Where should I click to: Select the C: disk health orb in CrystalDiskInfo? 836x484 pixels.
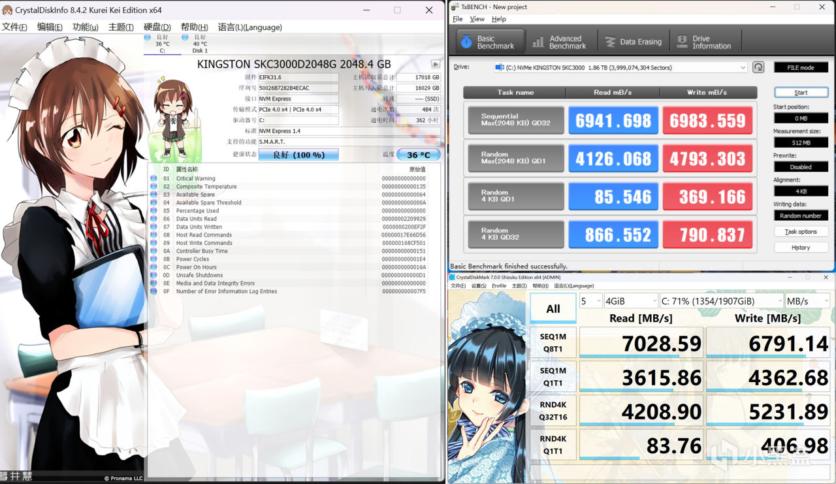(x=148, y=37)
